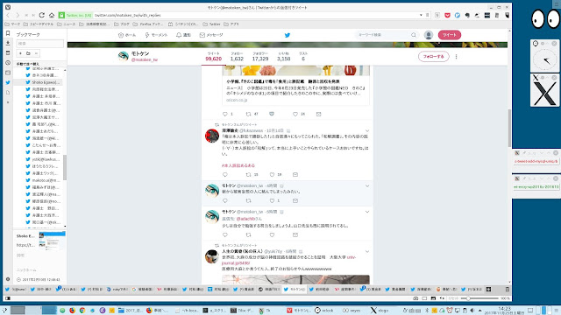Open the trash can closed-tabs icon
The height and width of the screenshot is (315, 561).
(x=507, y=290)
